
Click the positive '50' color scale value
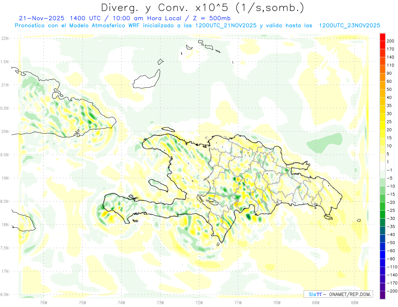point(390,89)
